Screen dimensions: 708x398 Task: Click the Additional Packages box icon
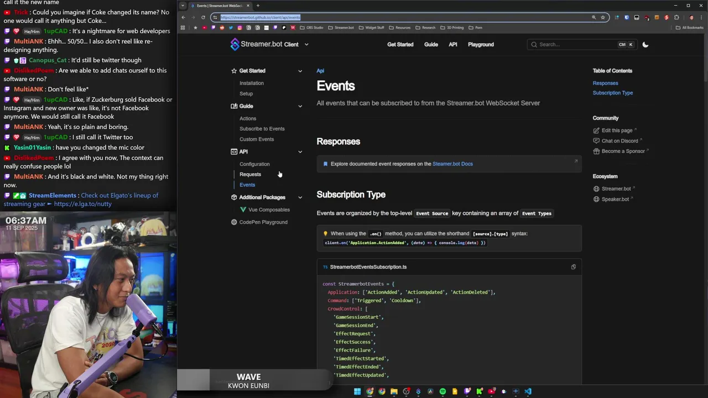tap(234, 197)
